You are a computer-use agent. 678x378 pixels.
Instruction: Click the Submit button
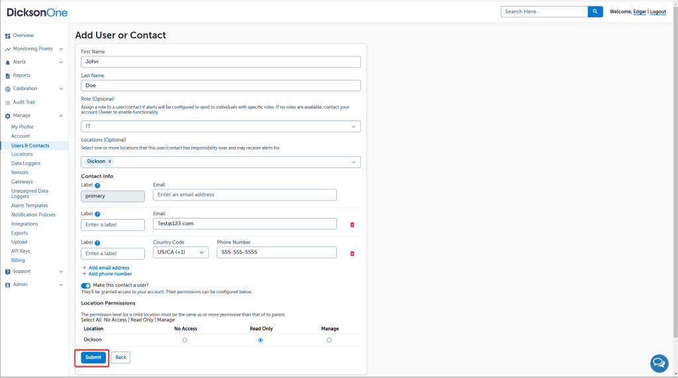tap(93, 357)
